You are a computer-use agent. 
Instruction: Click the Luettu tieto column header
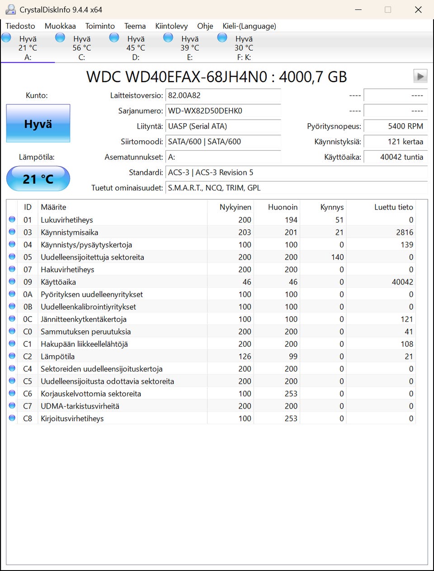click(381, 207)
